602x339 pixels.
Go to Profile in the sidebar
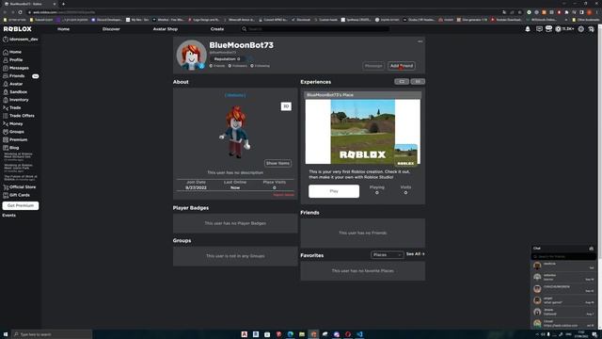pos(12,60)
